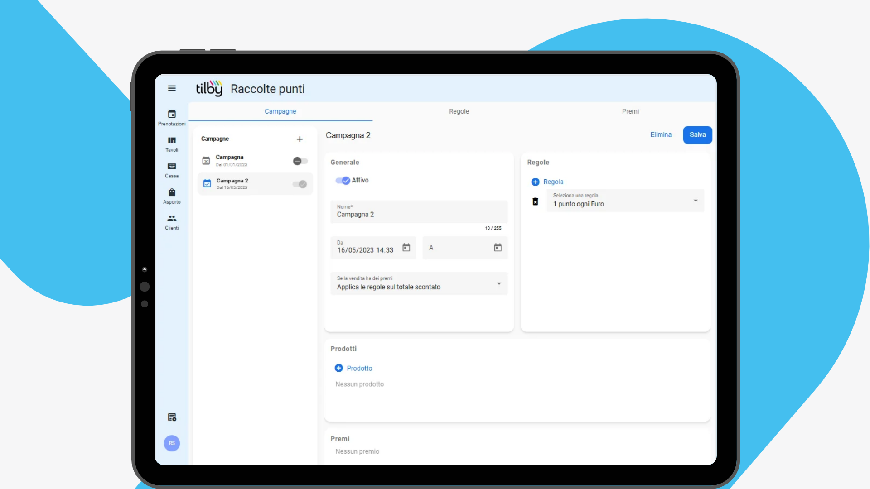Switch to the Regole tab

click(459, 111)
